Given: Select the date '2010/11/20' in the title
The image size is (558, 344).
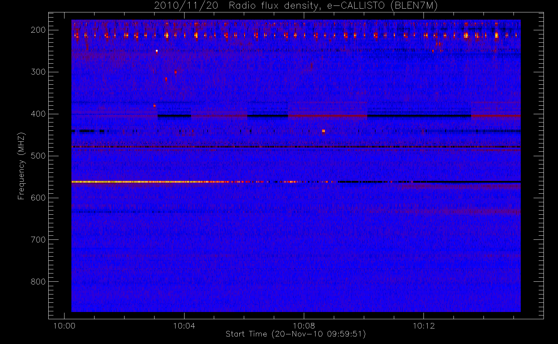Looking at the screenshot, I should coord(186,6).
